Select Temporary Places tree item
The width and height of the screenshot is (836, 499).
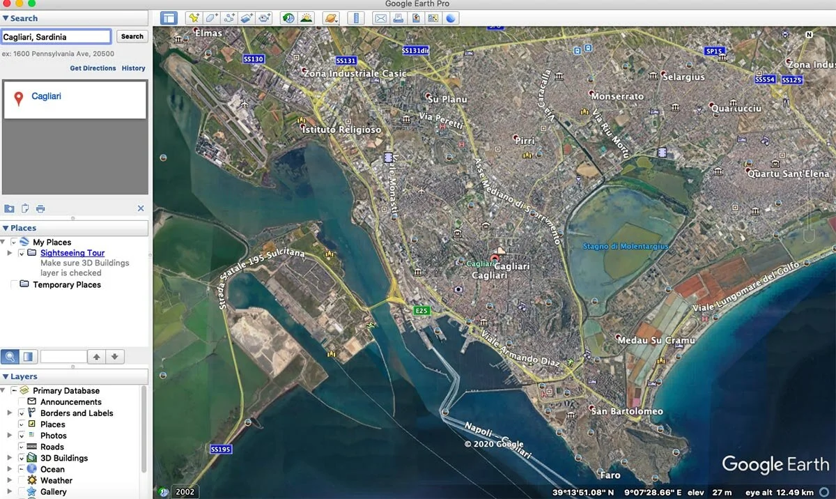pos(67,284)
